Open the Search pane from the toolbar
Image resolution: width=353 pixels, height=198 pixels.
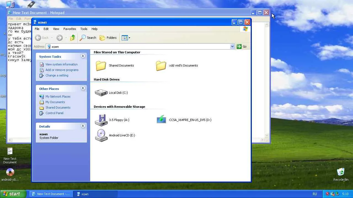pyautogui.click(x=88, y=38)
